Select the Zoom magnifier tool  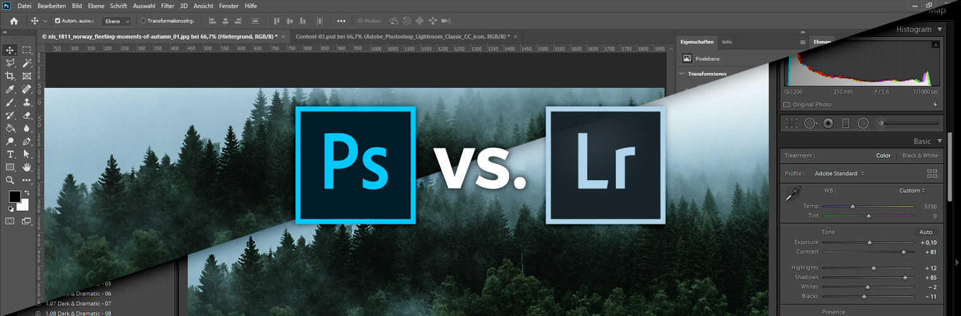coord(10,180)
